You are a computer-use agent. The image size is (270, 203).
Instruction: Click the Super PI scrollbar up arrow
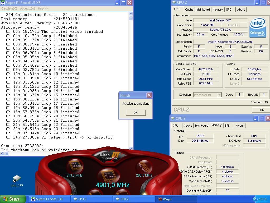pyautogui.click(x=131, y=13)
